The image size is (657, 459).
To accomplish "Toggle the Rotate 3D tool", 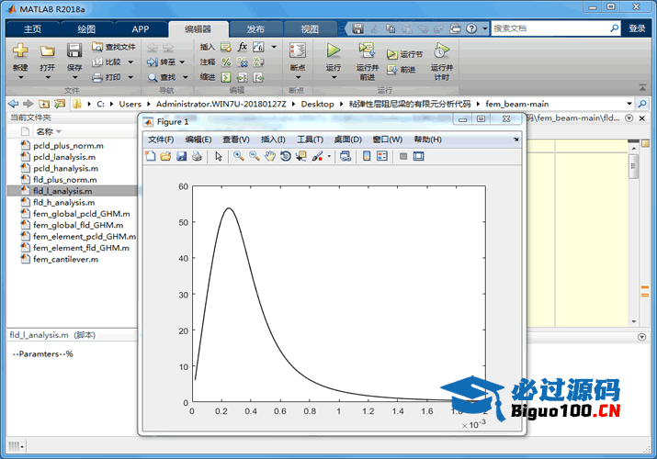I will pyautogui.click(x=286, y=156).
